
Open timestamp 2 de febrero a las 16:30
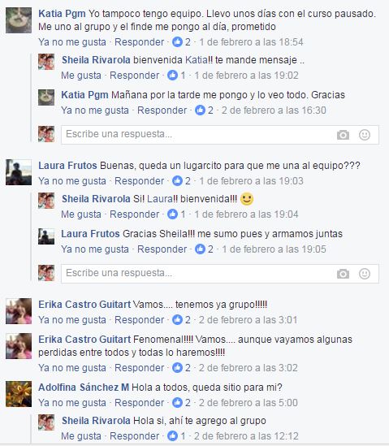pyautogui.click(x=274, y=110)
